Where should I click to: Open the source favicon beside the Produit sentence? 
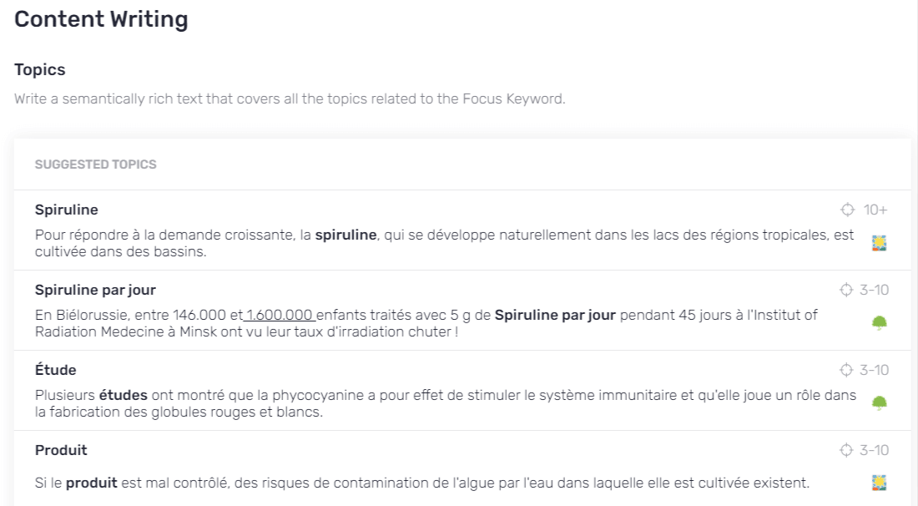click(x=878, y=483)
